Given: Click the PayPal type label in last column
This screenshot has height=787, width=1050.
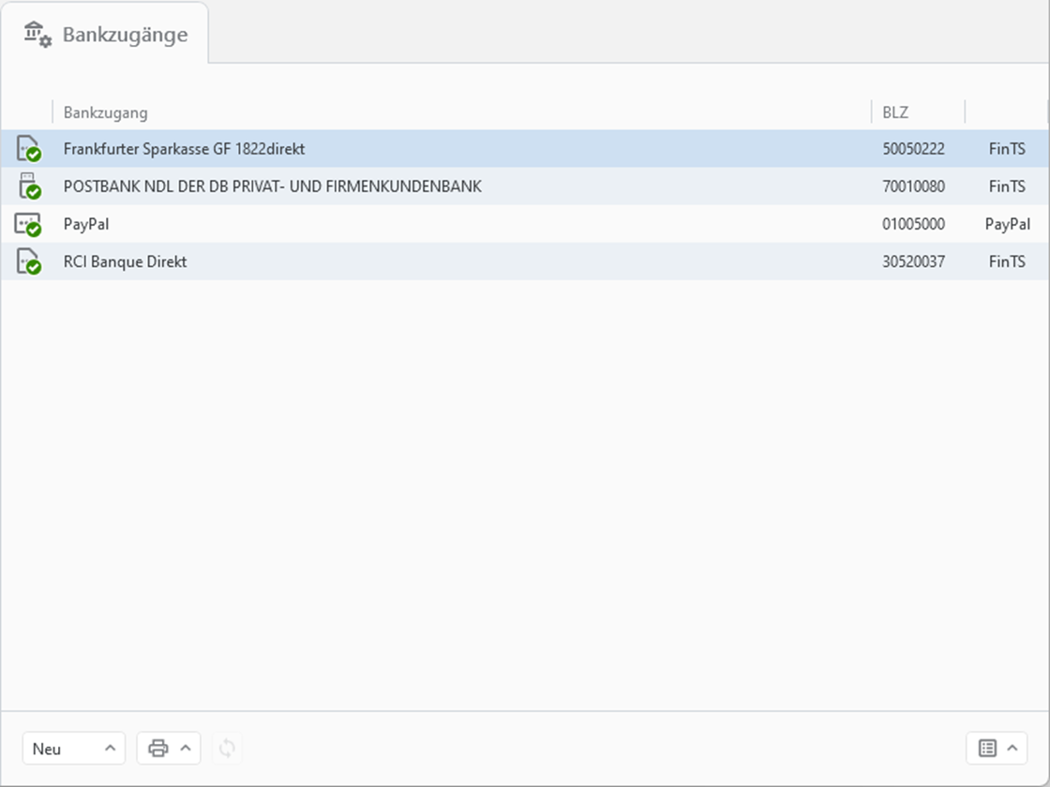Looking at the screenshot, I should (x=1007, y=224).
